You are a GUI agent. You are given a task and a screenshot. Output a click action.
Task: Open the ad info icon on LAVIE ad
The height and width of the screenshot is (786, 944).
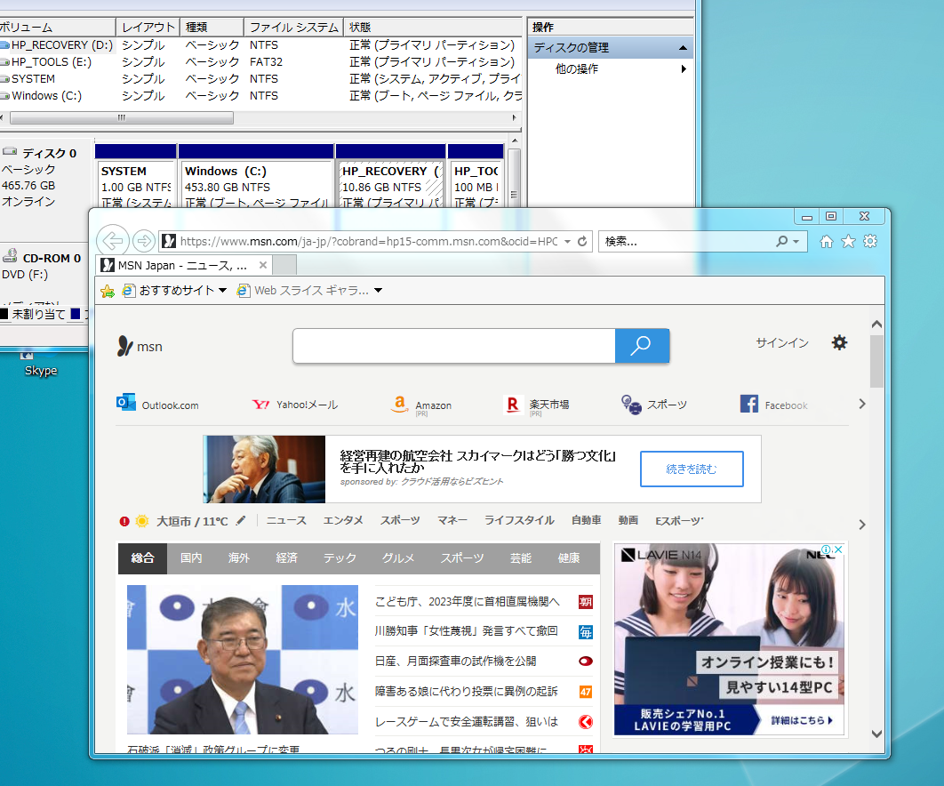(828, 549)
